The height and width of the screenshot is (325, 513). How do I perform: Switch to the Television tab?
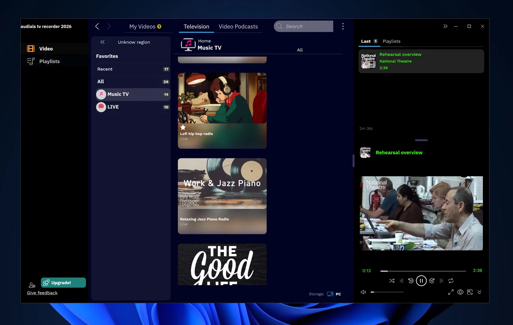pyautogui.click(x=196, y=27)
